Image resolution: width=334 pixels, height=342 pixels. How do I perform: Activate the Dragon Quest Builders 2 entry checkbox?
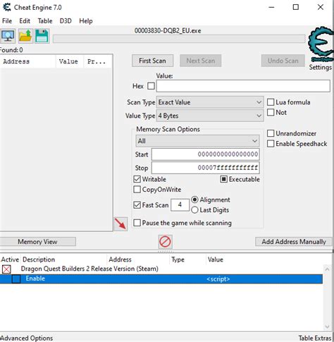[x=6, y=269]
